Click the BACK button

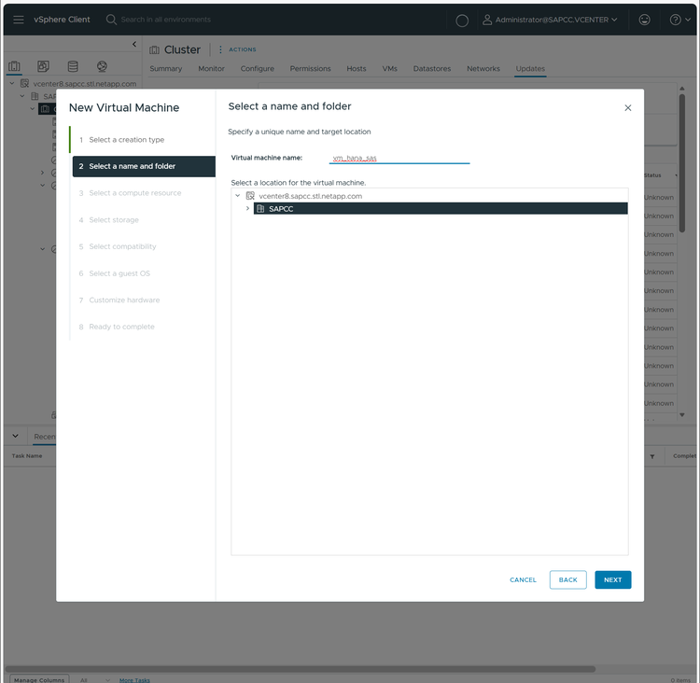pos(567,579)
